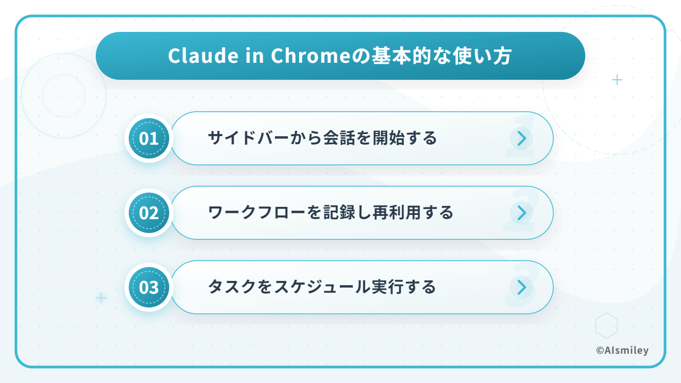
Task: Select the 03 step number badge
Action: [149, 287]
